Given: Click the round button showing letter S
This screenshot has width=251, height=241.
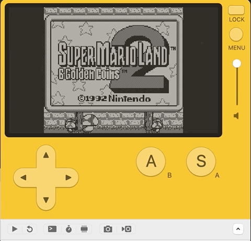Looking at the screenshot, I should click(x=201, y=161).
